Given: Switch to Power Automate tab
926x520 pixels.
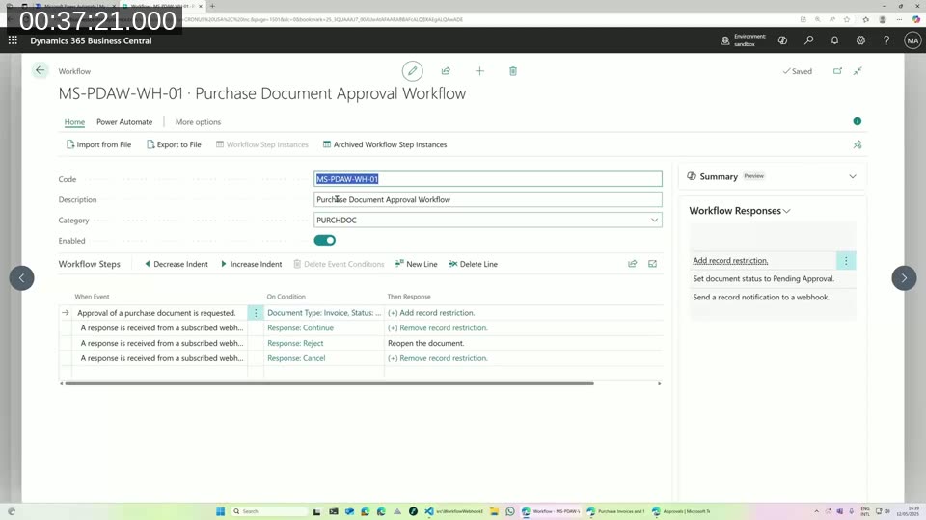Looking at the screenshot, I should [x=124, y=122].
